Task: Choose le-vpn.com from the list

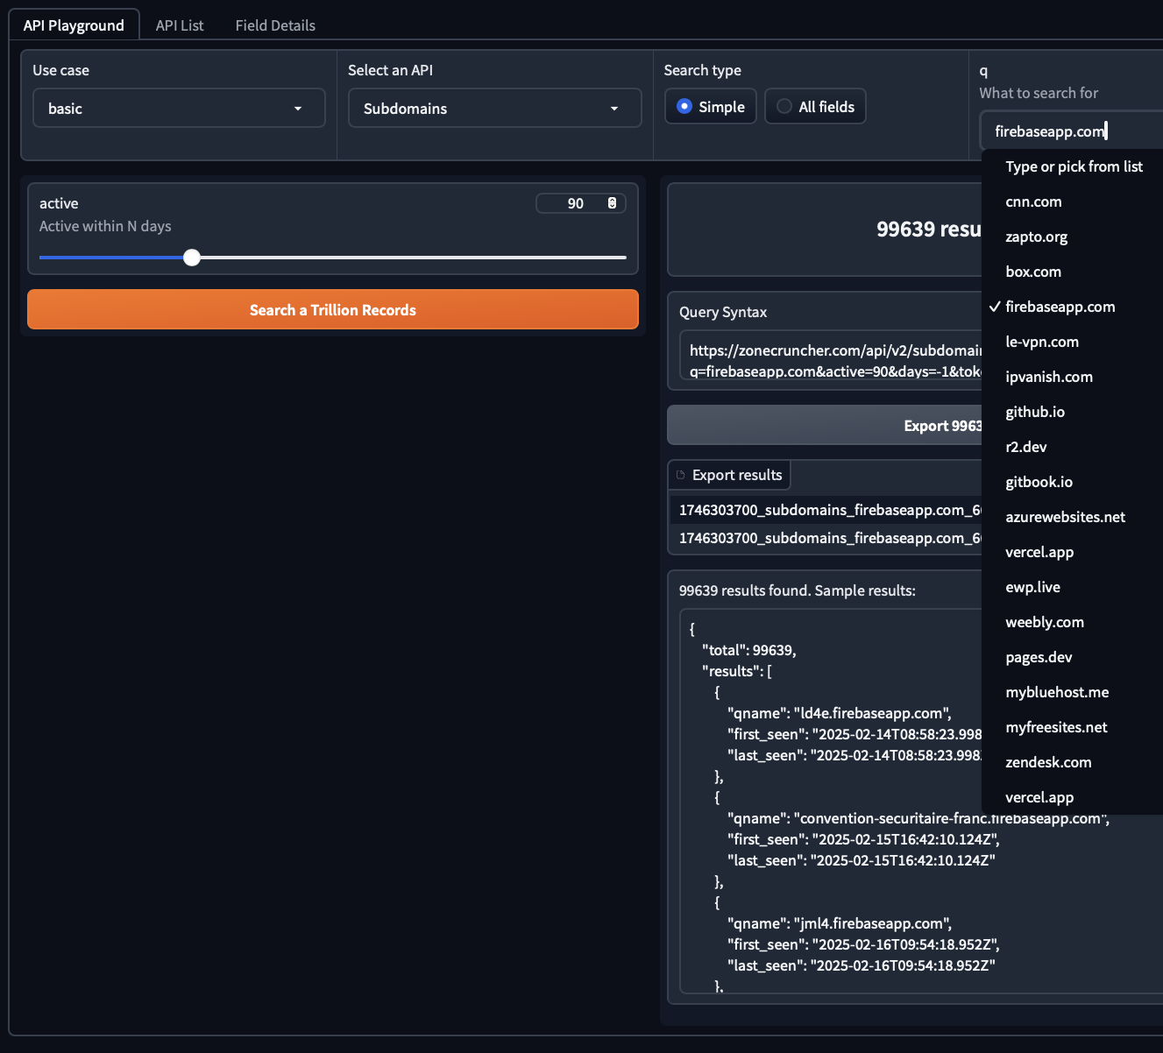Action: click(1072, 342)
